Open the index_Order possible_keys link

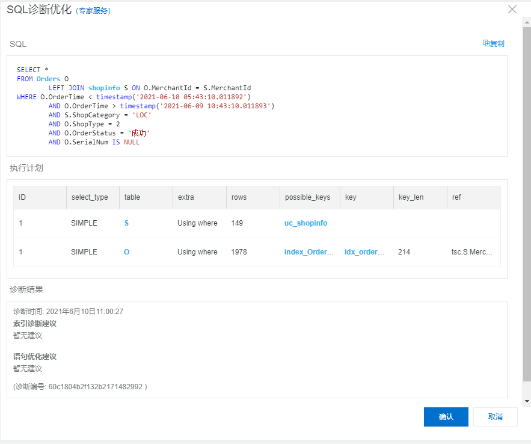309,251
